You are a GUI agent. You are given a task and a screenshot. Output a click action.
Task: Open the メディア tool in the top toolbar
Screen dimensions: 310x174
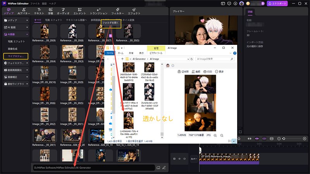point(9,11)
